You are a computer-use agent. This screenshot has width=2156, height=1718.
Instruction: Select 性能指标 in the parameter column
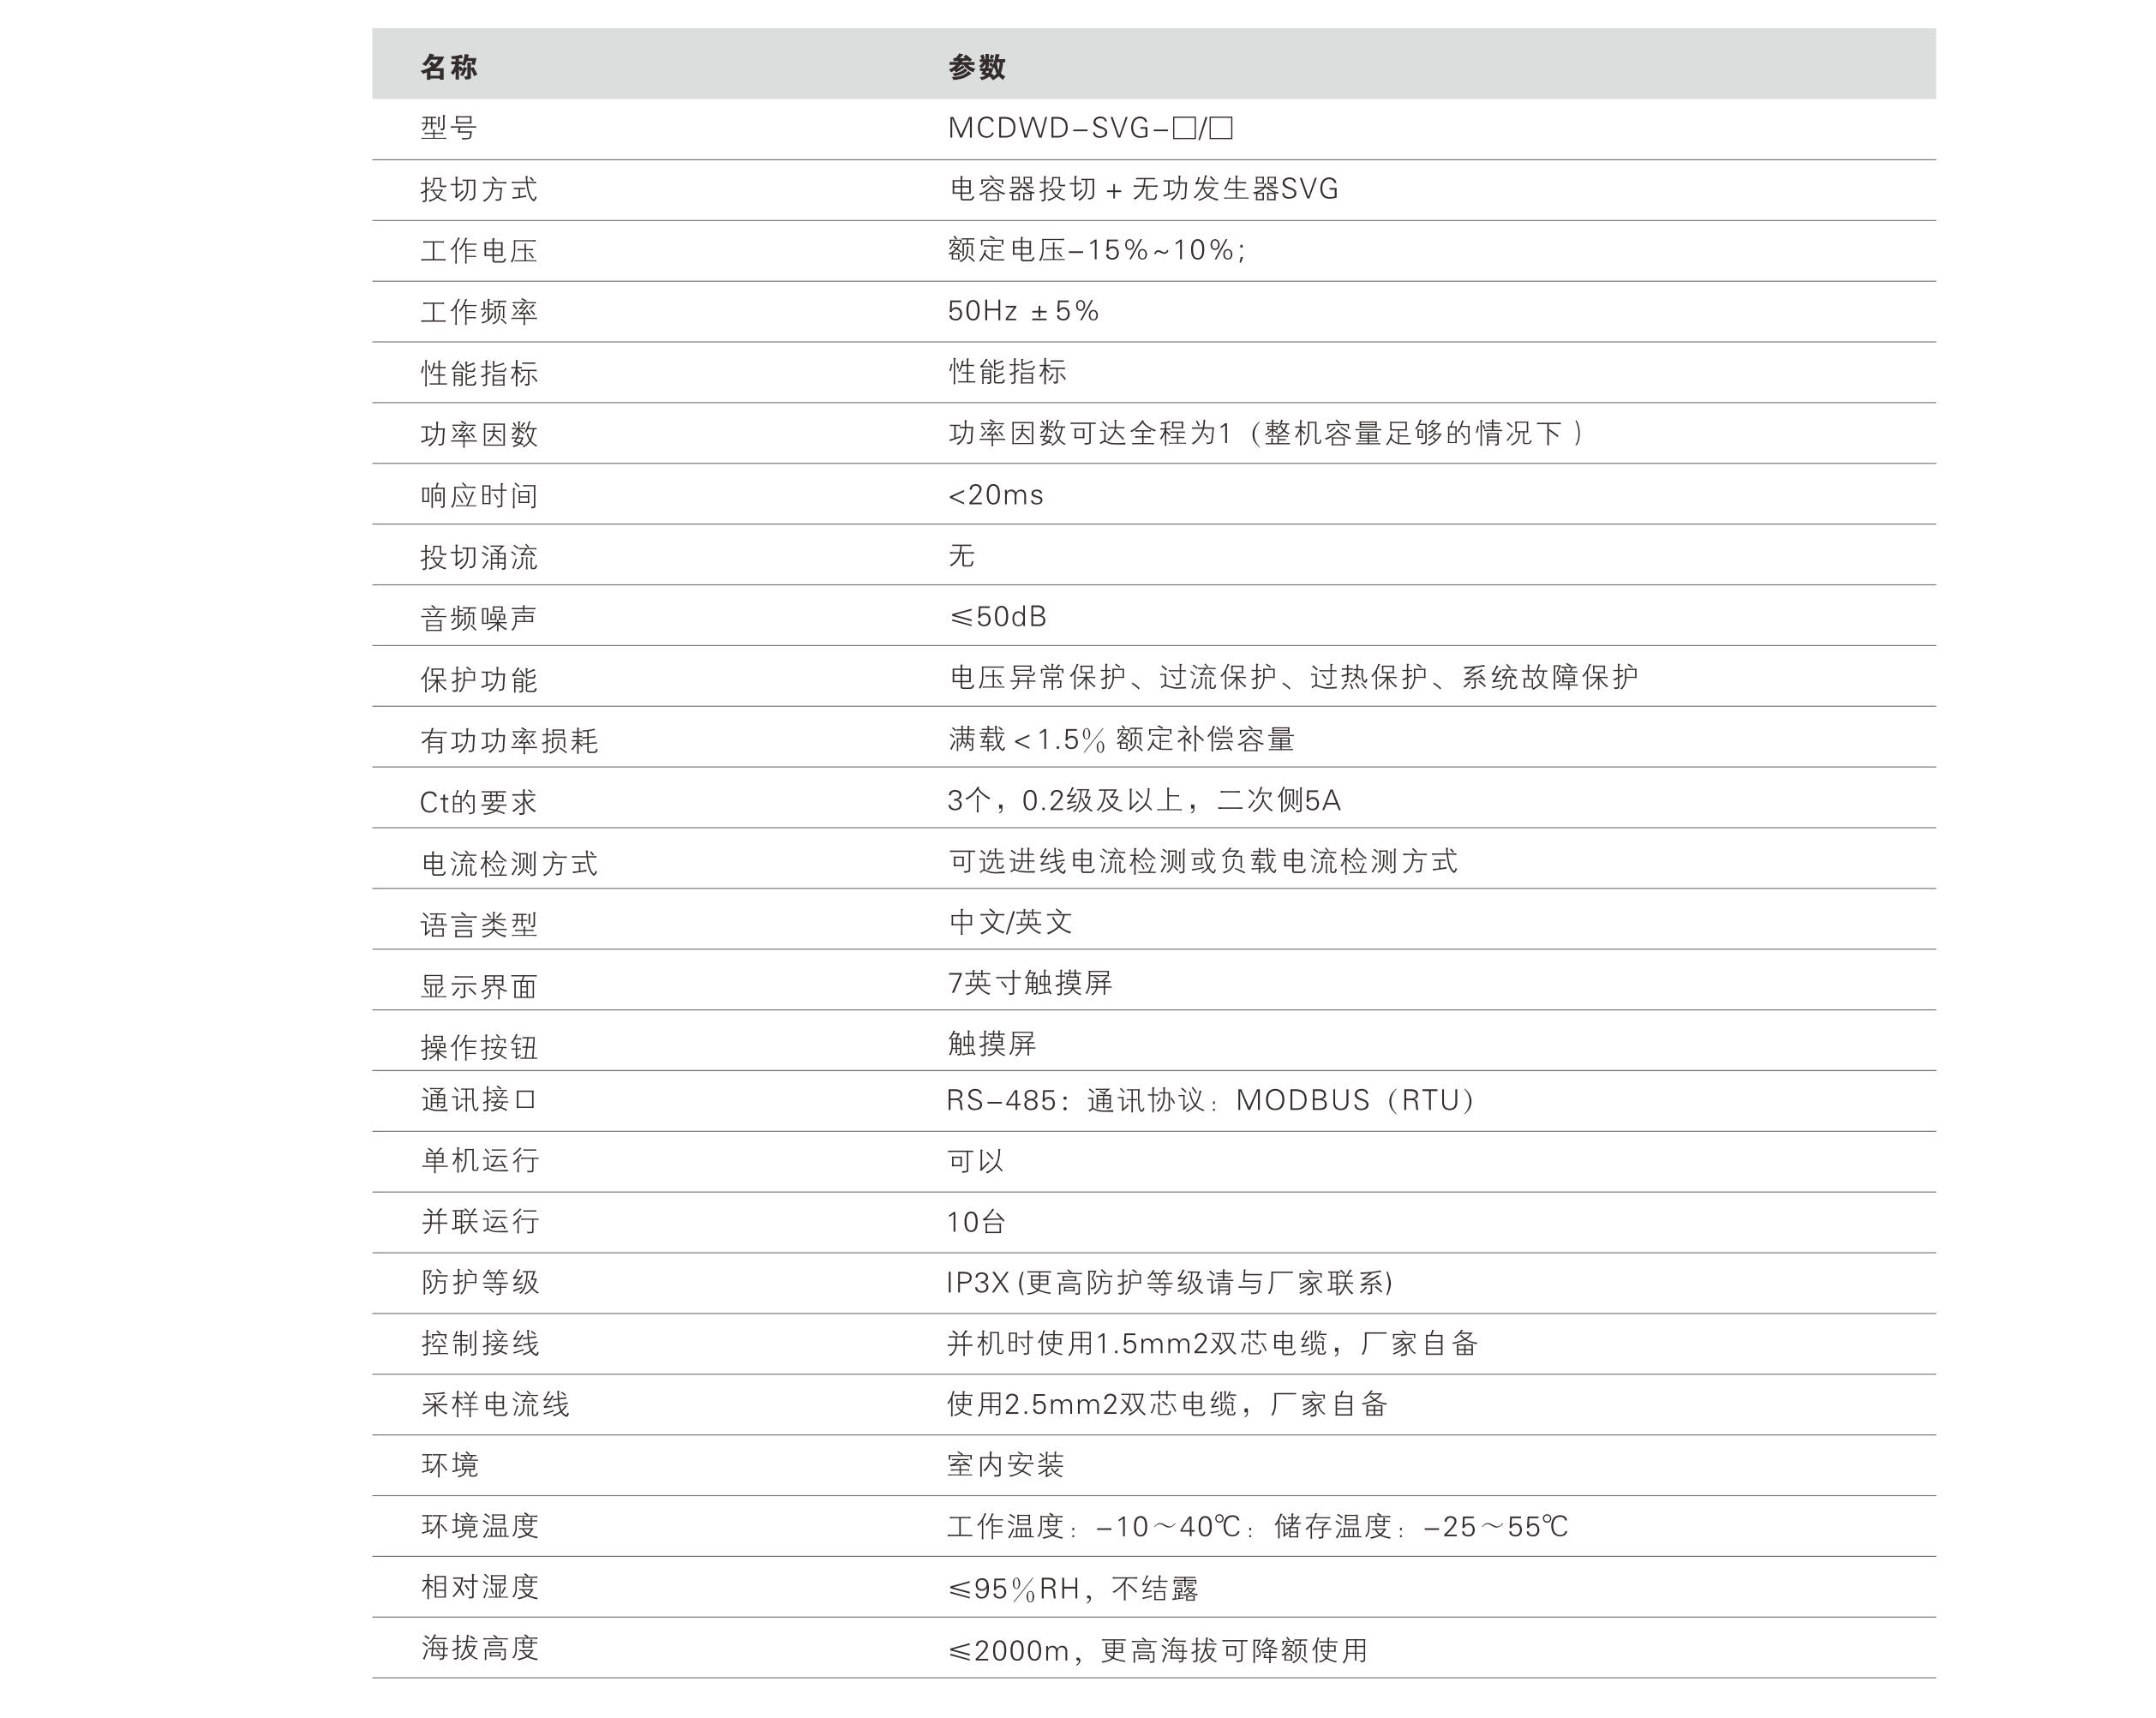pos(1007,372)
